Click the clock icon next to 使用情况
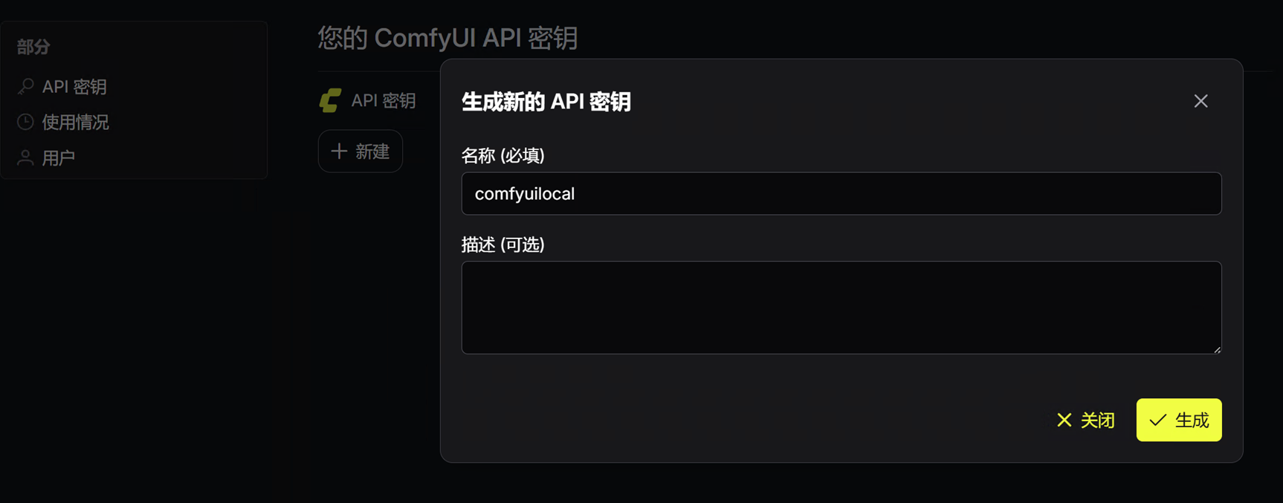Viewport: 1283px width, 503px height. tap(25, 122)
